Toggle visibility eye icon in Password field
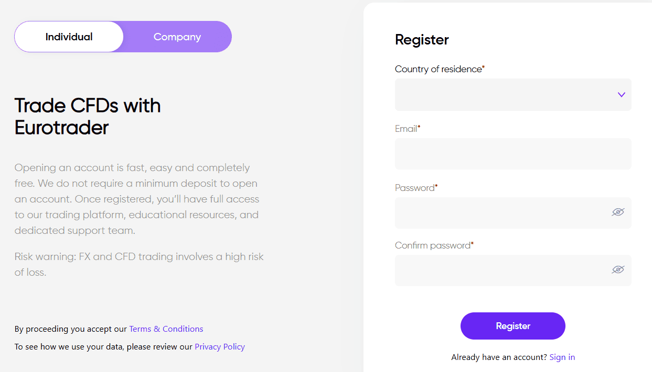 point(618,212)
